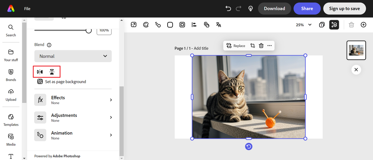Open the pages view icon
This screenshot has height=160, width=373.
pos(322,25)
